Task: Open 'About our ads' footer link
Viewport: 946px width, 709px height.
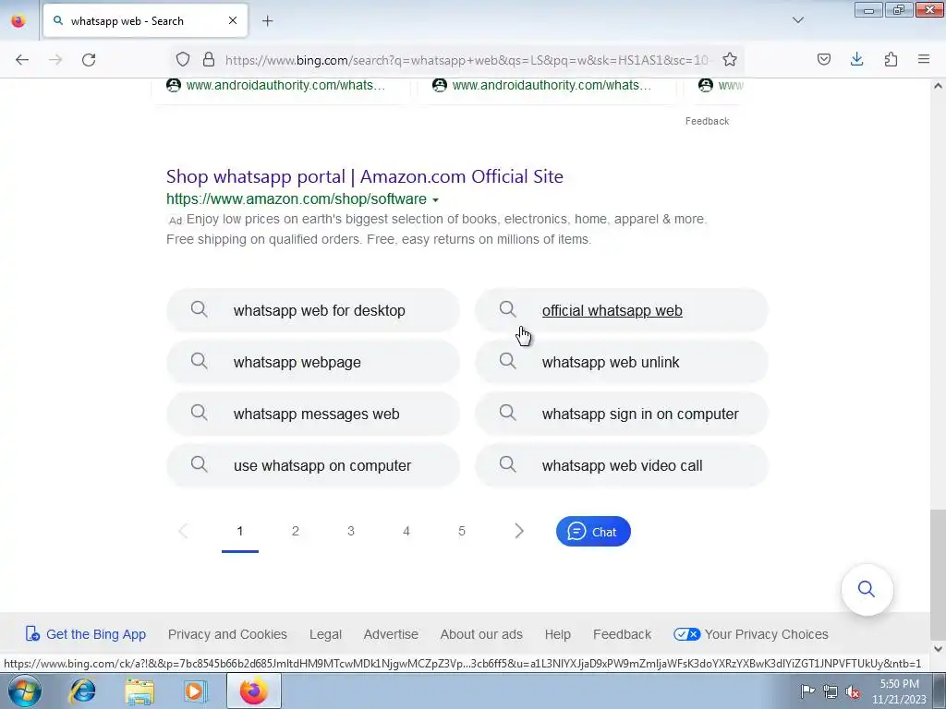Action: click(x=481, y=634)
